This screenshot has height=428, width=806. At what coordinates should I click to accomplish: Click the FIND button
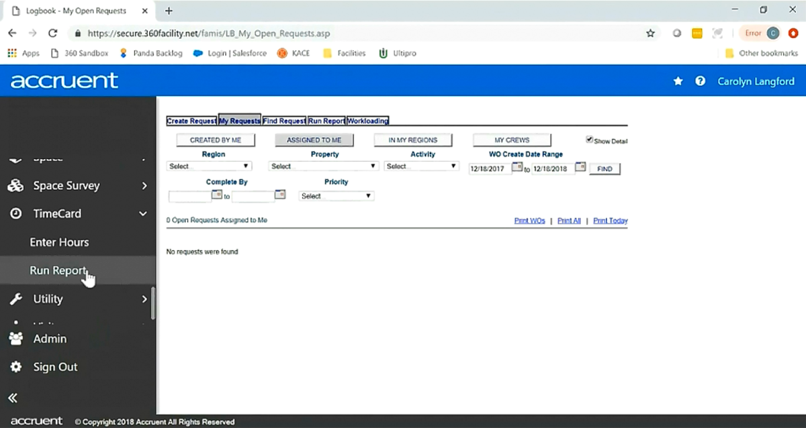(604, 168)
